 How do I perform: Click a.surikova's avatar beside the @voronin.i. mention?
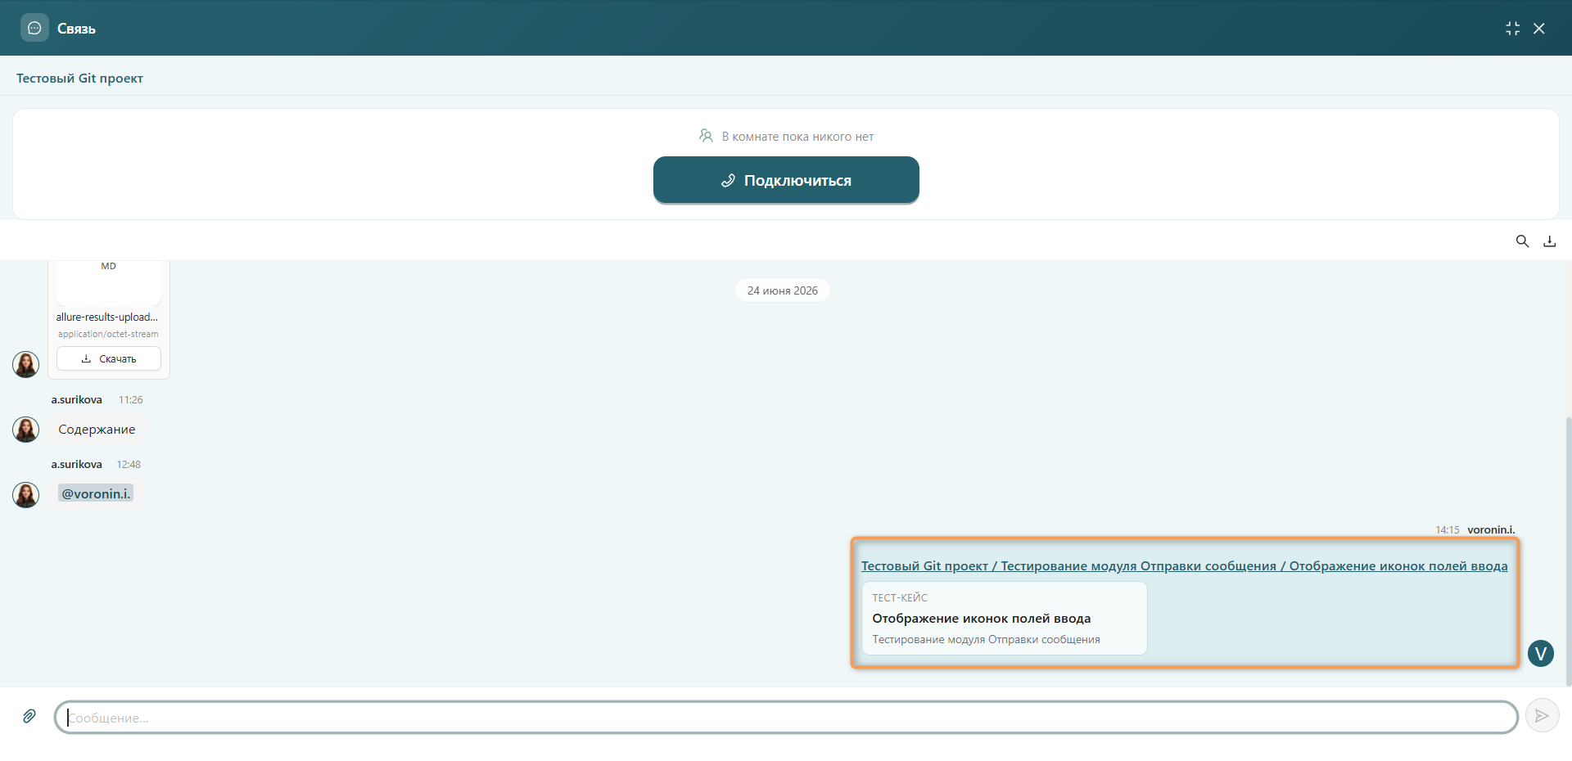point(26,494)
